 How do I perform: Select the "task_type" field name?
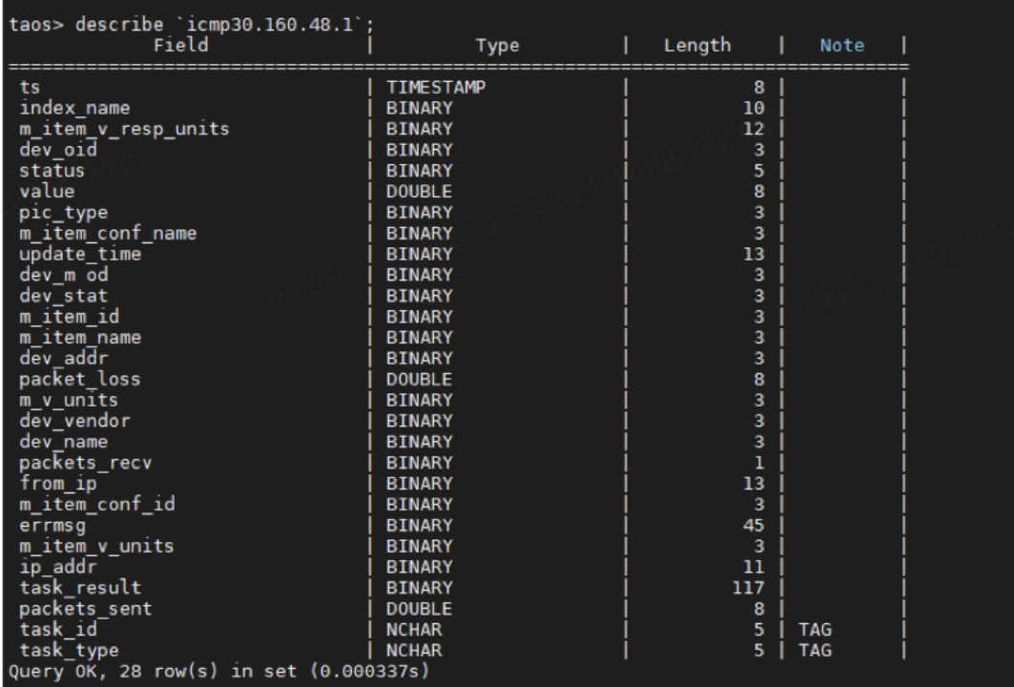click(x=70, y=651)
